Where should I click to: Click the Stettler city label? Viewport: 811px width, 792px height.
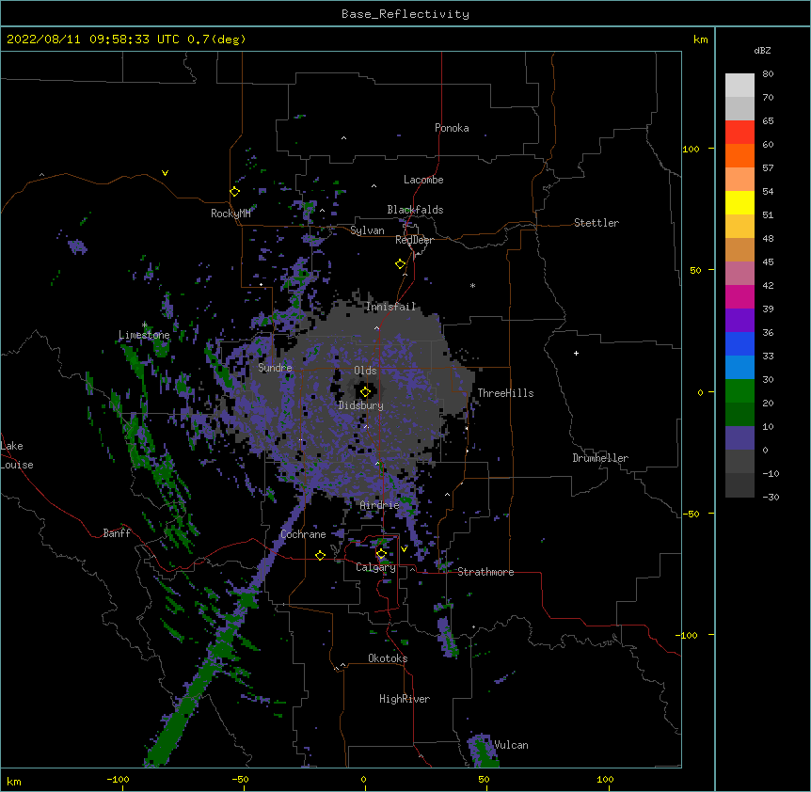point(596,223)
